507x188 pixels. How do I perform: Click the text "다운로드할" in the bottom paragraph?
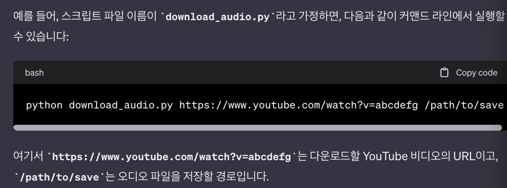pos(335,156)
